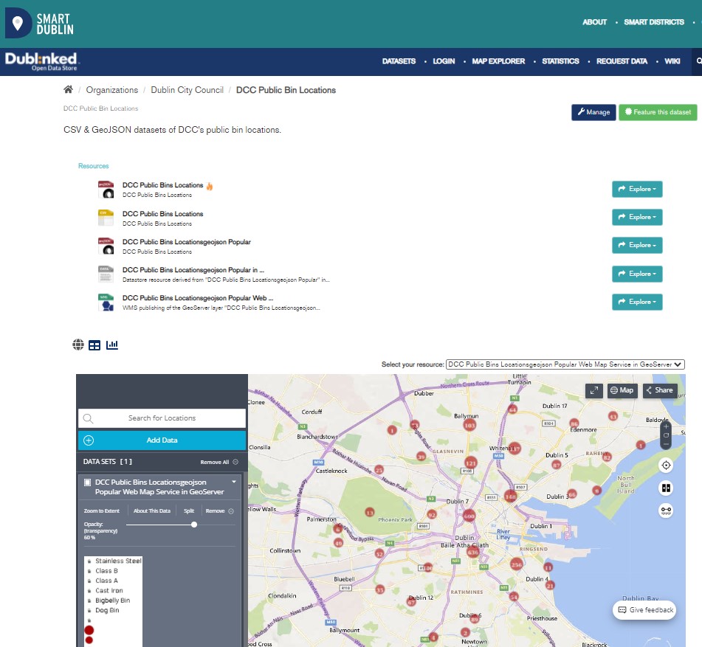
Task: Open the Map Explorer menu item
Action: click(498, 61)
